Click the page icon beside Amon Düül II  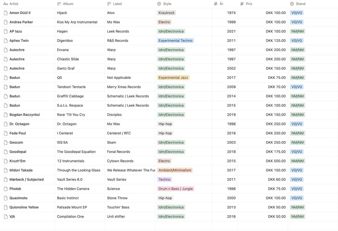pyautogui.click(x=6, y=13)
